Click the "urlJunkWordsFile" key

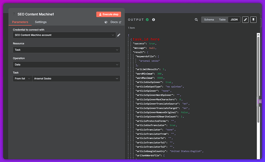[x=149, y=155]
